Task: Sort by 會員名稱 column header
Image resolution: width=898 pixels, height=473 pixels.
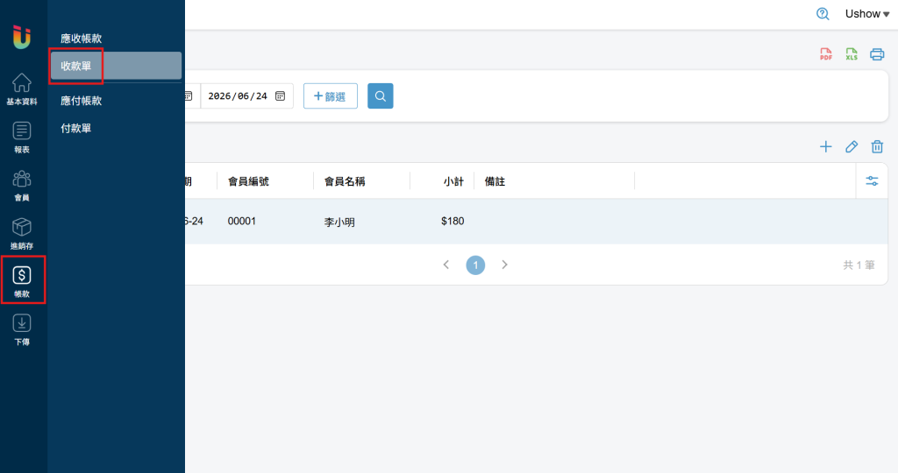Action: tap(345, 181)
